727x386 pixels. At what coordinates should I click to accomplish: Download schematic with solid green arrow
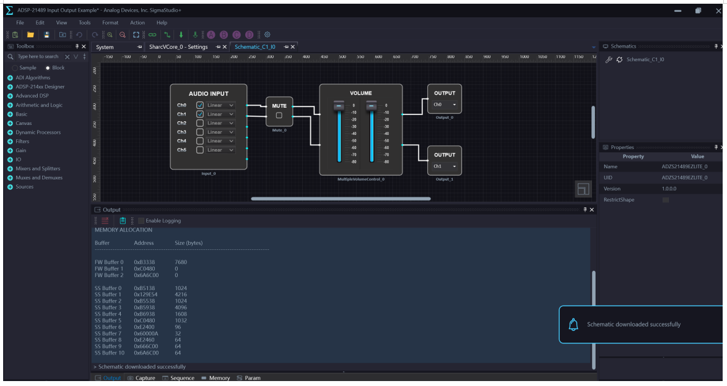click(x=181, y=35)
